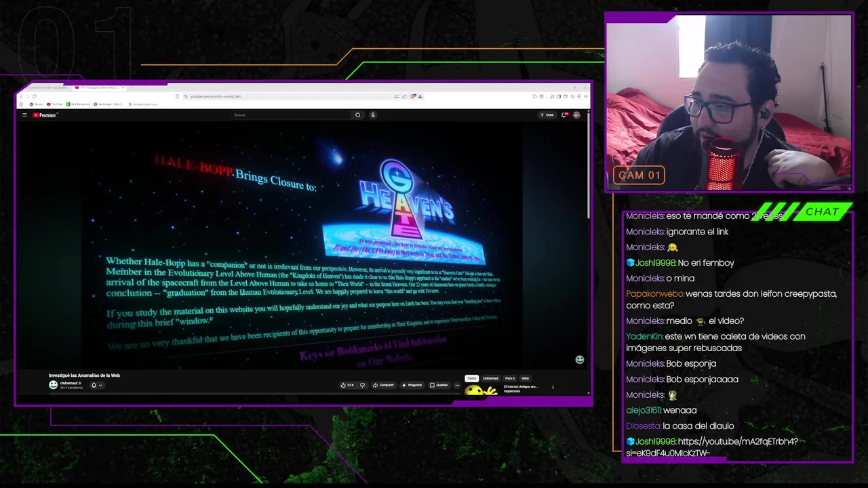Reload the page with refresh icon

coord(35,96)
